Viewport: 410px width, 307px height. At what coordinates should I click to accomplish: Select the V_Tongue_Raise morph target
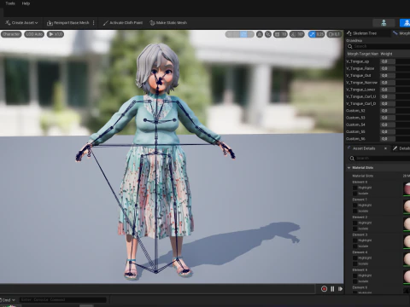tap(360, 68)
